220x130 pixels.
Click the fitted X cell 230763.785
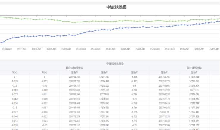click(x=74, y=81)
